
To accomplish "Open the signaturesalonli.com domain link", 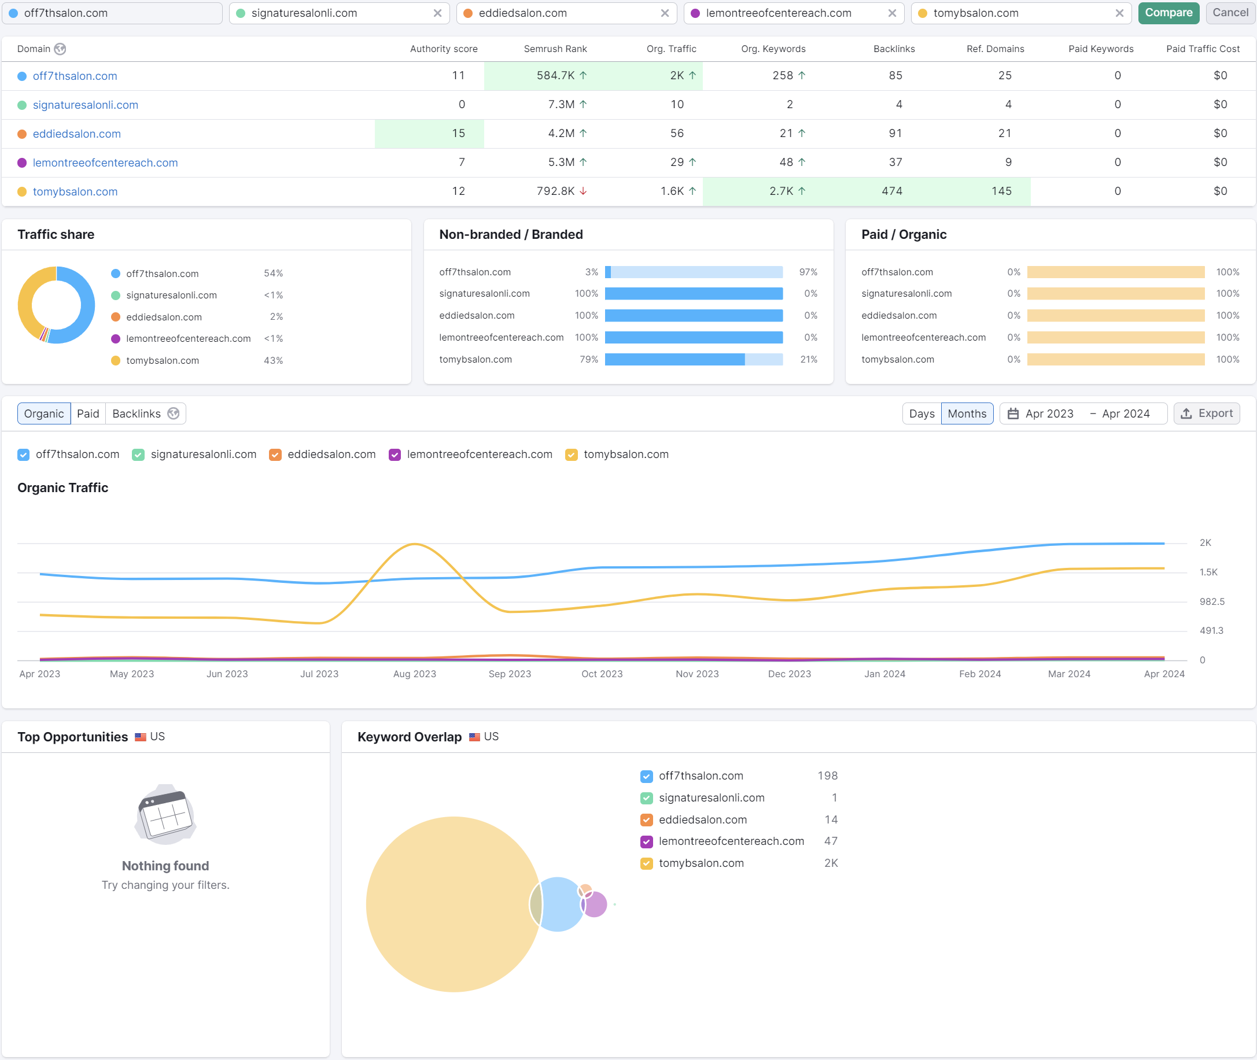I will coord(86,105).
